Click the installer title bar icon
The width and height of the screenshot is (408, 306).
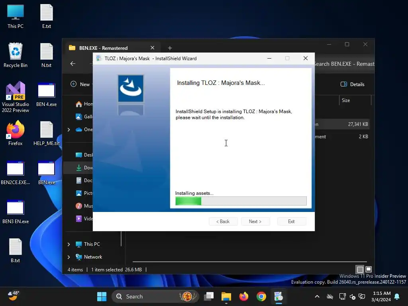(99, 58)
